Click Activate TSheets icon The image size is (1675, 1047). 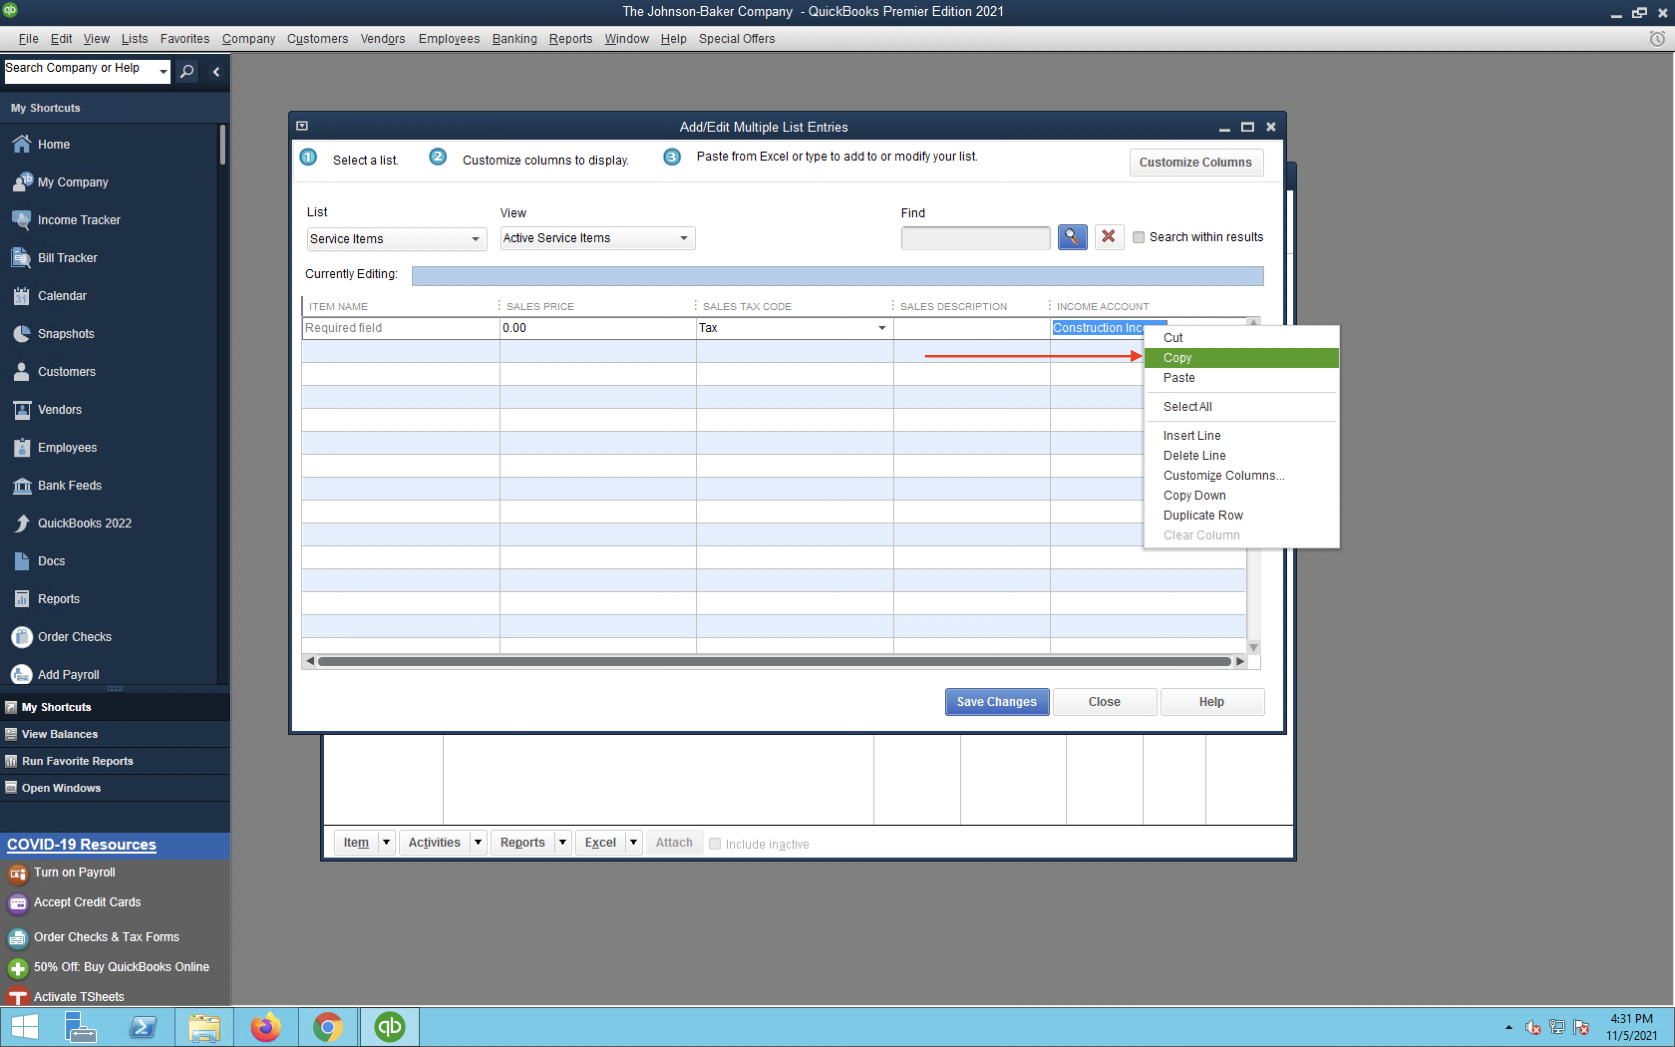coord(18,997)
